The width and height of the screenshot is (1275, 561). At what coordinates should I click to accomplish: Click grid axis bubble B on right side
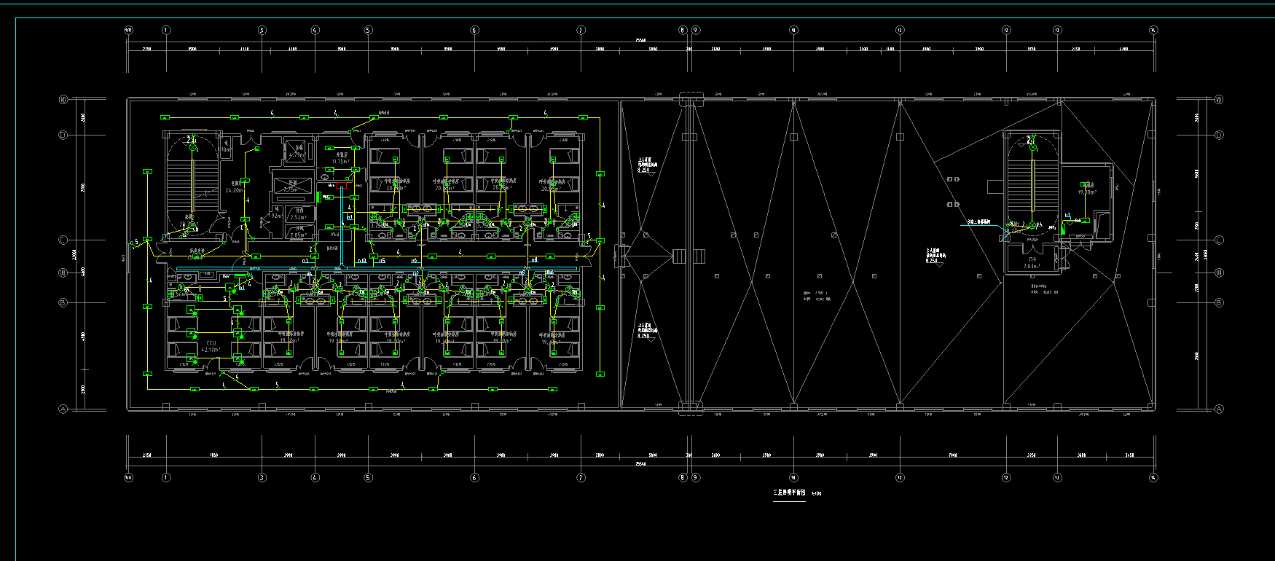[x=1220, y=302]
